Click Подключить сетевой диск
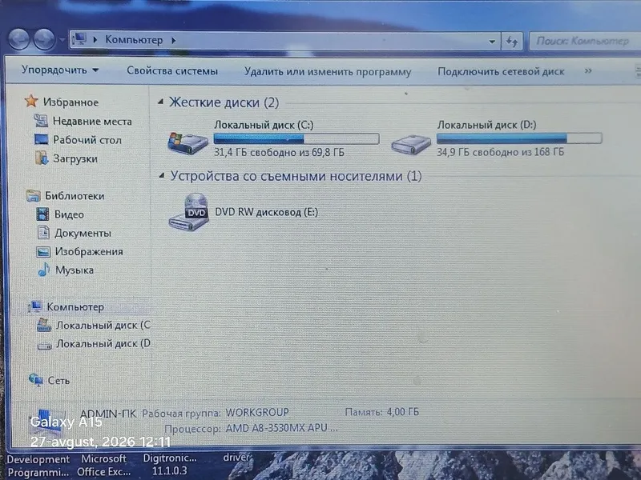This screenshot has width=641, height=480. (x=501, y=71)
